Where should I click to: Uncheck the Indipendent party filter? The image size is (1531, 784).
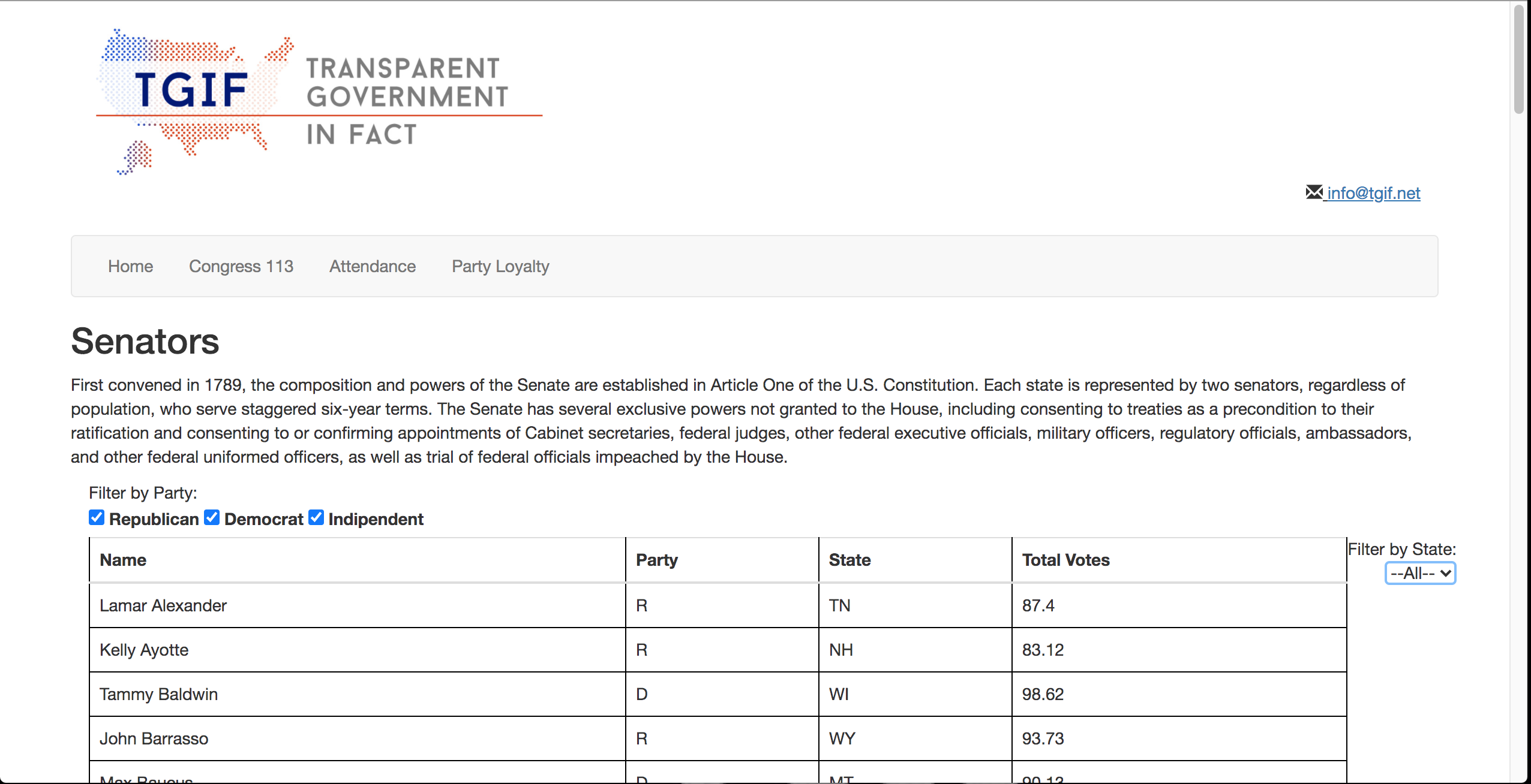(316, 517)
